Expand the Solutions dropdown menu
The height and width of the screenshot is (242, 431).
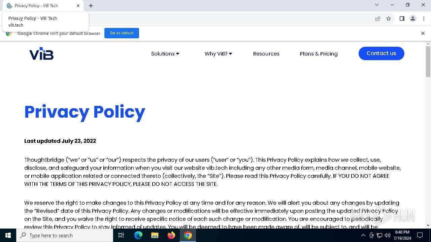[x=165, y=54]
